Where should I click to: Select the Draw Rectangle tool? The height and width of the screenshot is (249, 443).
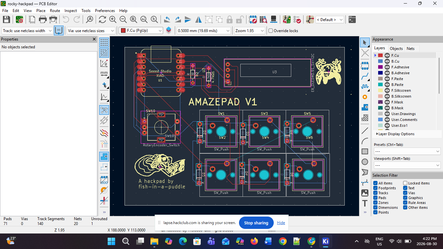tap(365, 151)
